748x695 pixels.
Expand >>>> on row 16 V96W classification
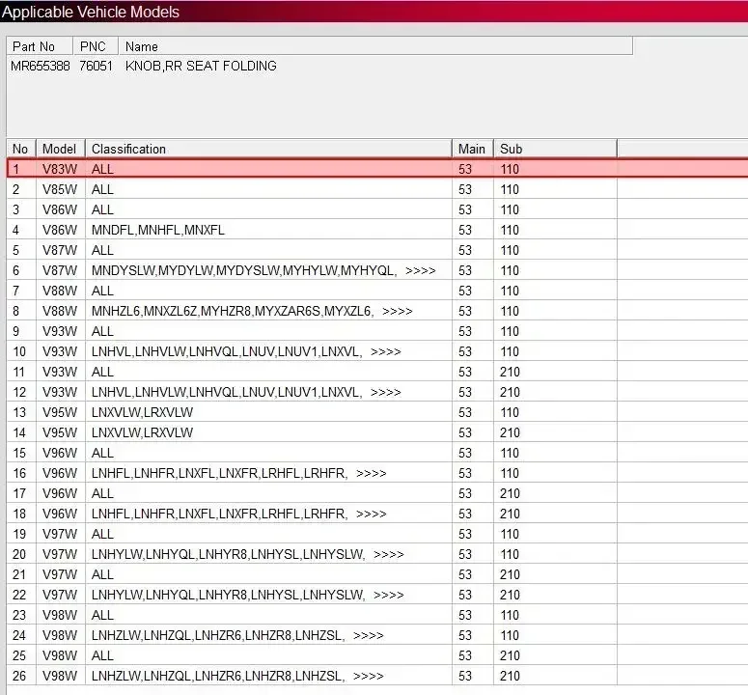[x=372, y=474]
